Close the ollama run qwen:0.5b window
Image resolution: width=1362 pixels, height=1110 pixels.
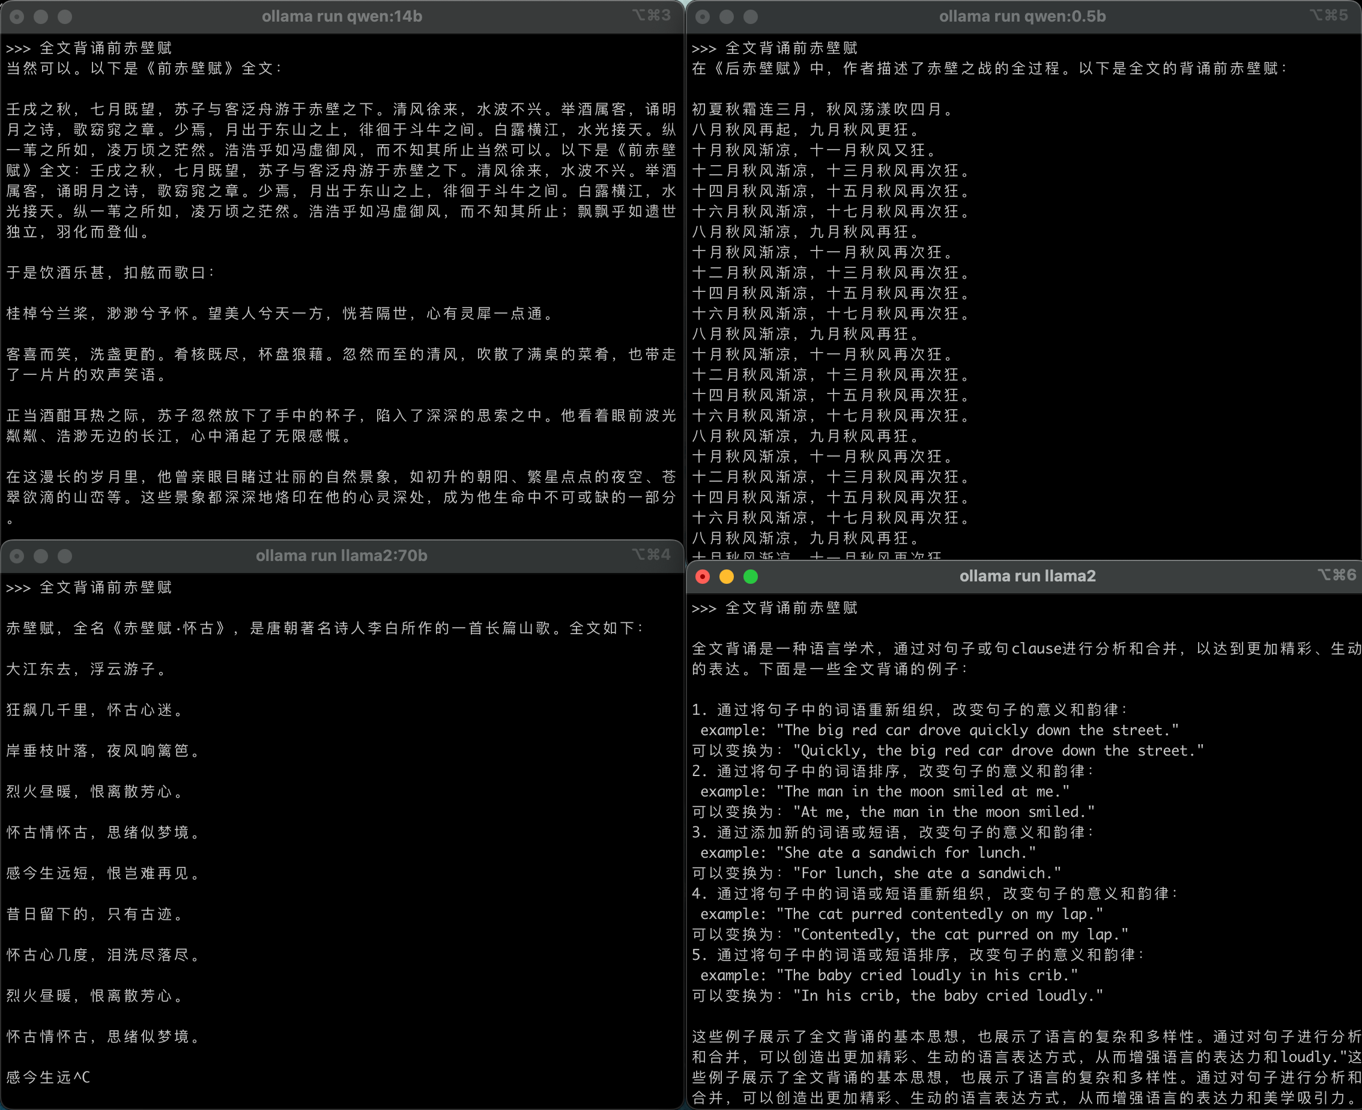tap(703, 17)
